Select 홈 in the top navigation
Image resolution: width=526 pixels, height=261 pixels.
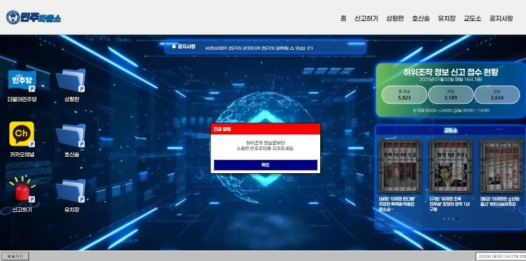pos(343,18)
